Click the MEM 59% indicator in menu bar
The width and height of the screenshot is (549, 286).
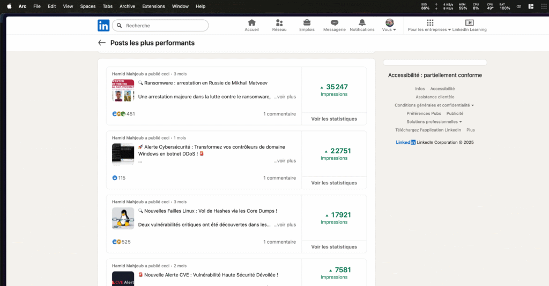(463, 6)
